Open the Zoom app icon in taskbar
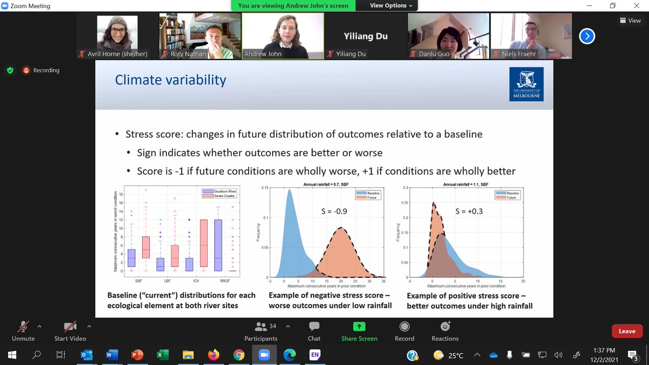This screenshot has height=365, width=649. [263, 355]
